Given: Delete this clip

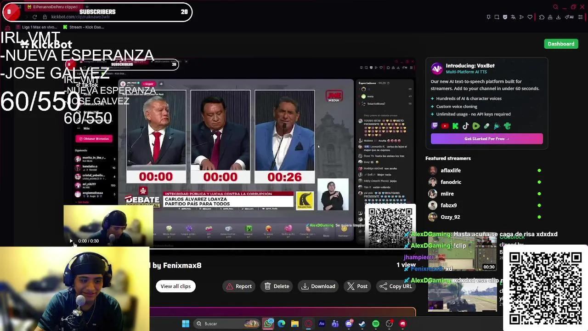Looking at the screenshot, I should tap(277, 286).
